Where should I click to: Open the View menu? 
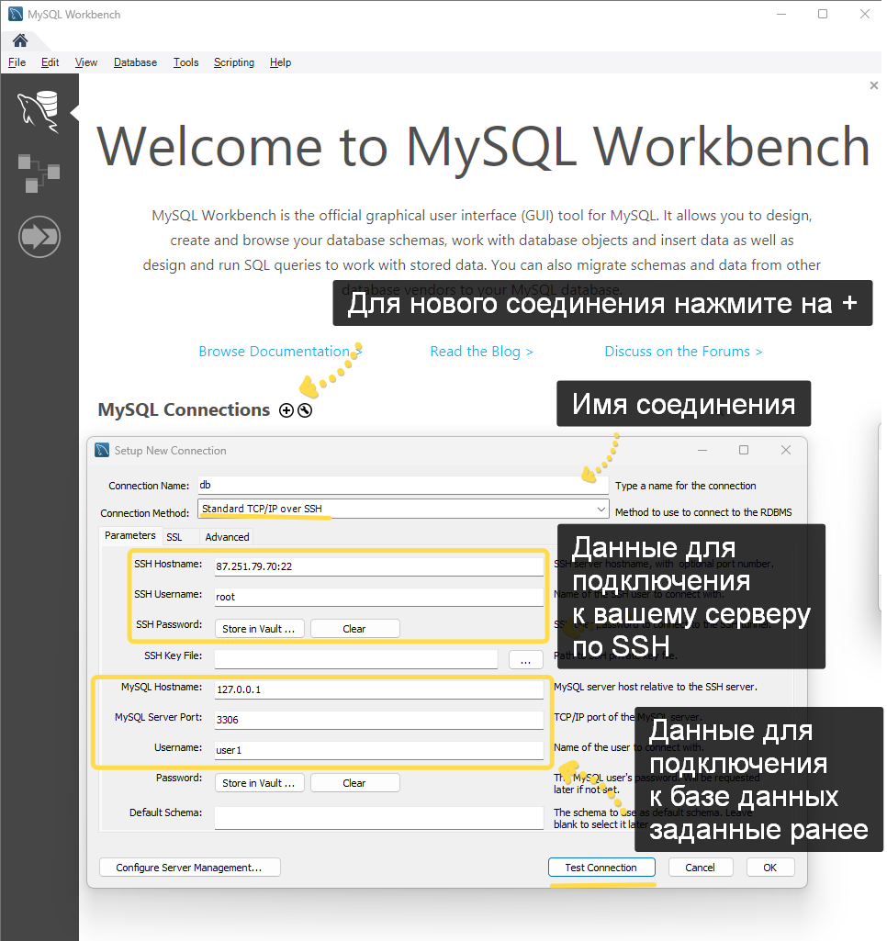(85, 62)
